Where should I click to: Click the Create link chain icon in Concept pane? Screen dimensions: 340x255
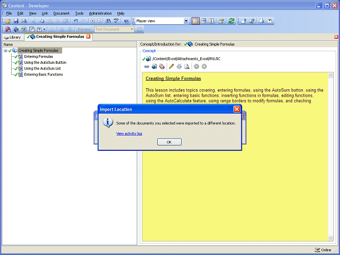click(147, 66)
